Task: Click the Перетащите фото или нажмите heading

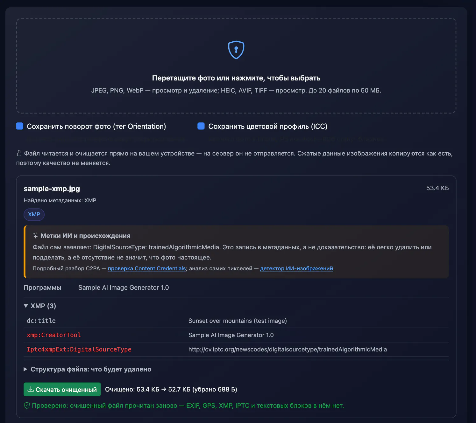Action: [236, 78]
